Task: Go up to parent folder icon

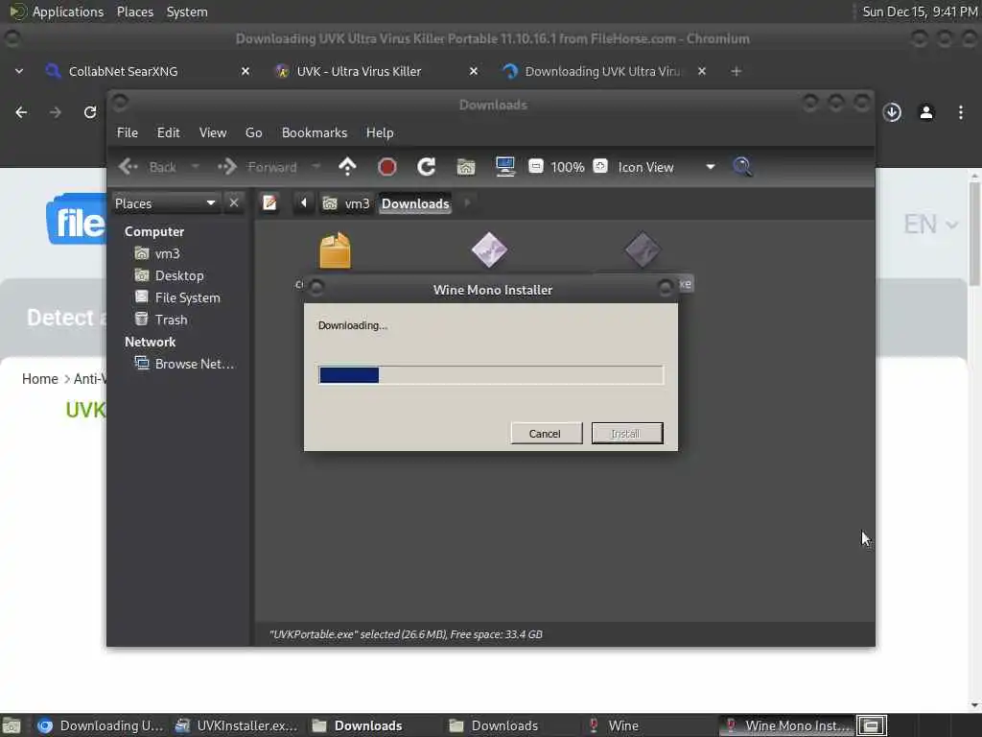Action: point(347,167)
